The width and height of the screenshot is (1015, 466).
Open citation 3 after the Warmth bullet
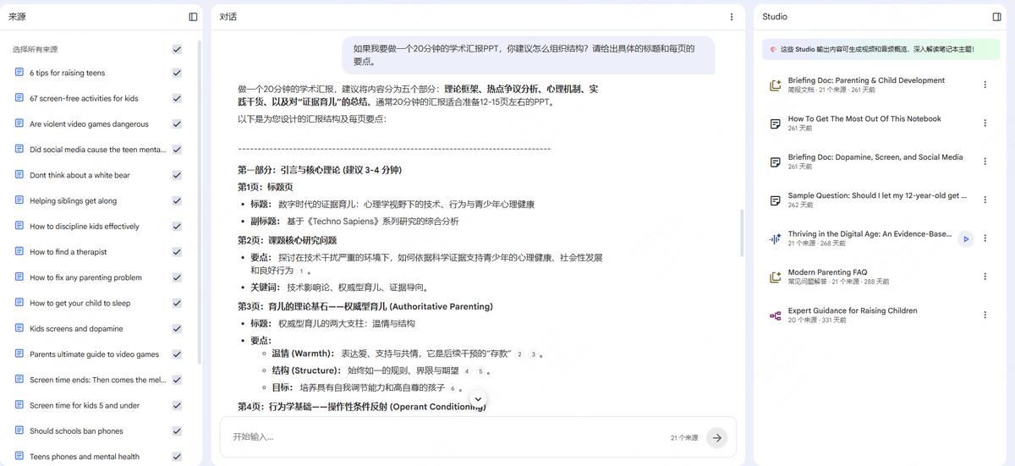click(534, 354)
